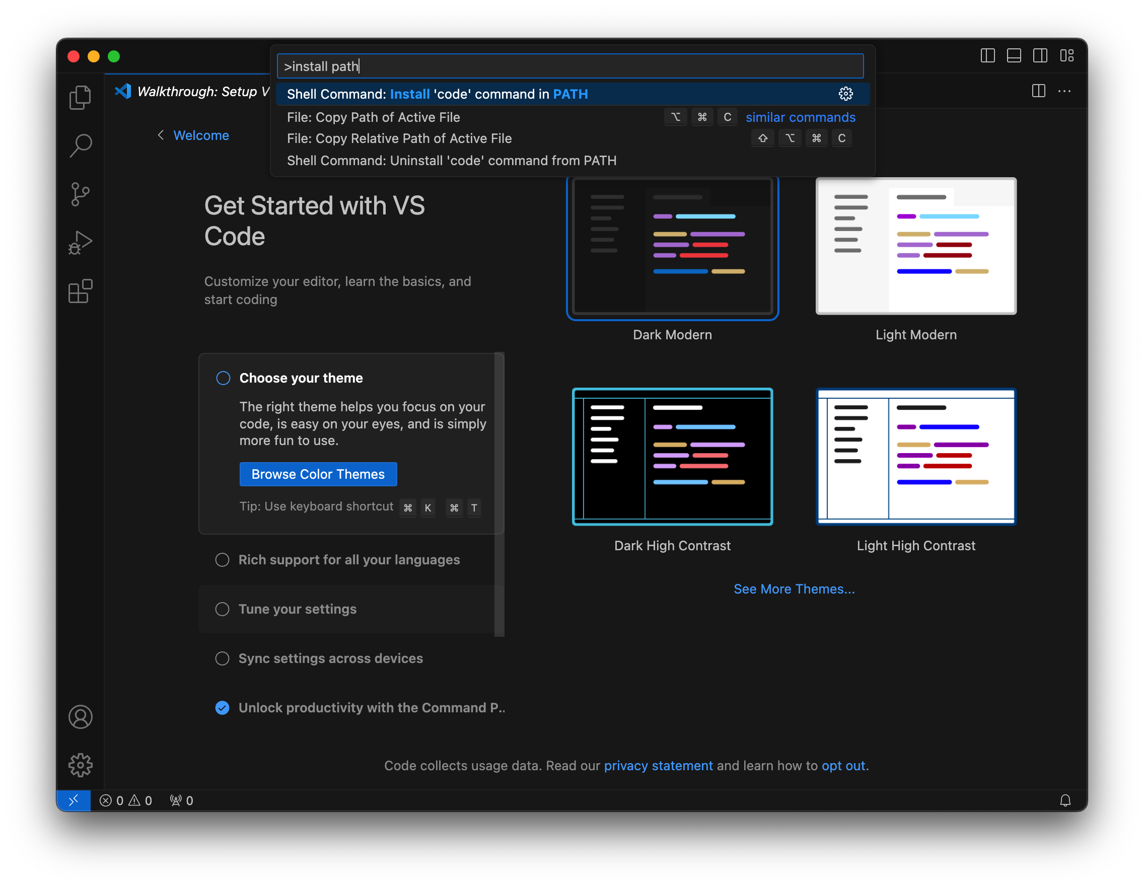Open Customize Layout icon in title bar
The image size is (1144, 886).
pyautogui.click(x=1066, y=55)
